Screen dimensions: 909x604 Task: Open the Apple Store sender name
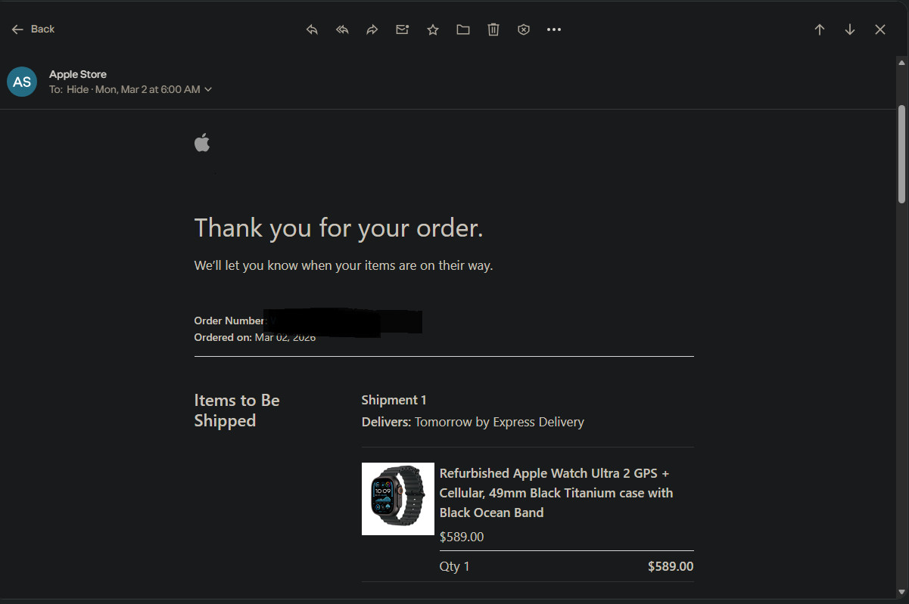click(x=78, y=74)
